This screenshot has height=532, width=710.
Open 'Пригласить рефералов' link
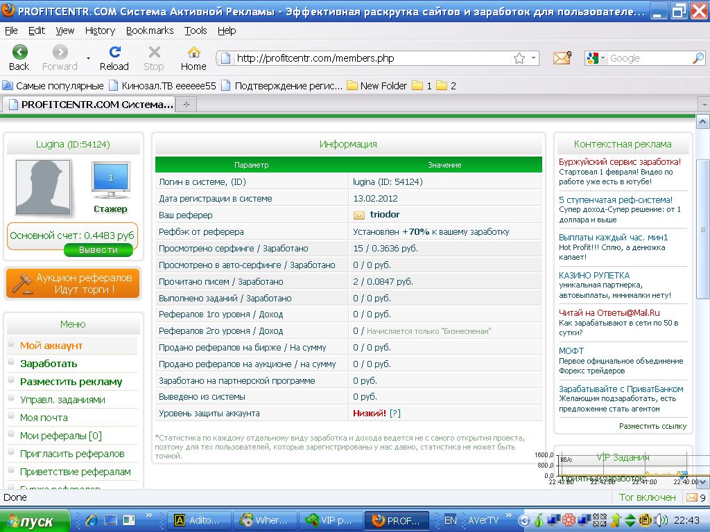pyautogui.click(x=72, y=454)
